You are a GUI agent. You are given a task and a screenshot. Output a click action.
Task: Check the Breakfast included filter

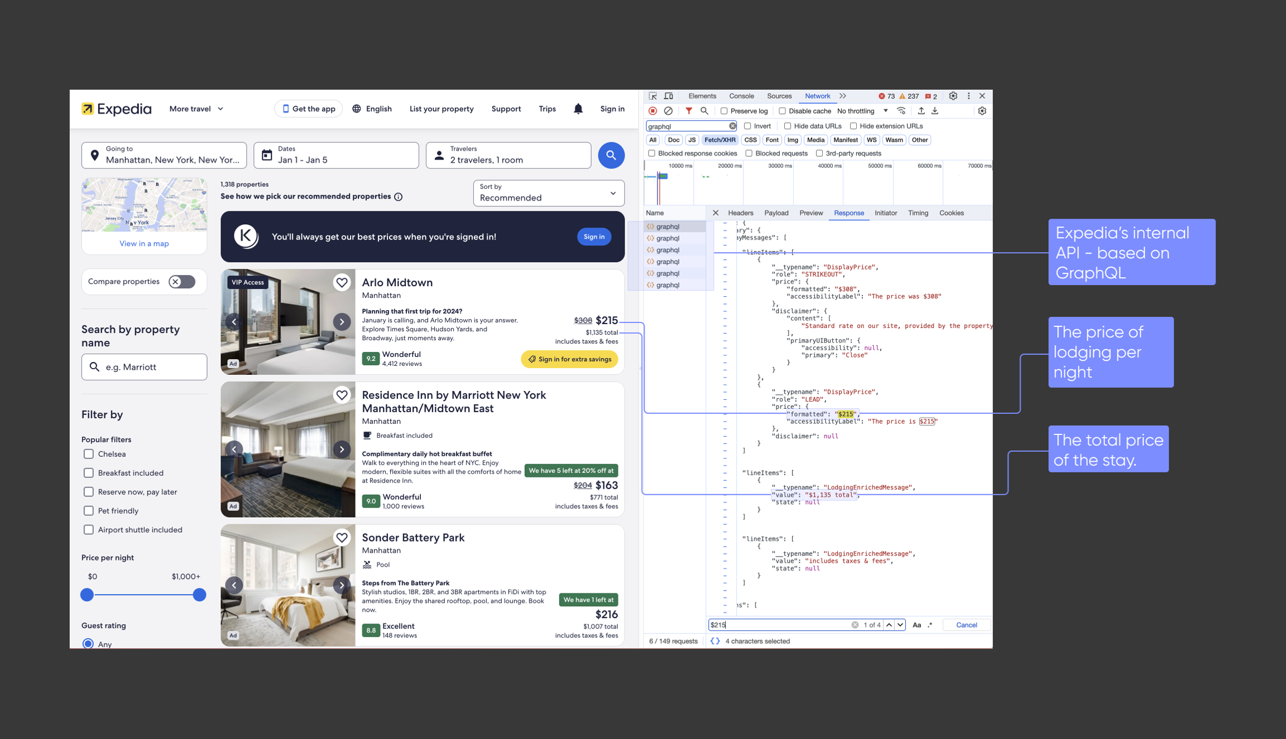pyautogui.click(x=88, y=473)
